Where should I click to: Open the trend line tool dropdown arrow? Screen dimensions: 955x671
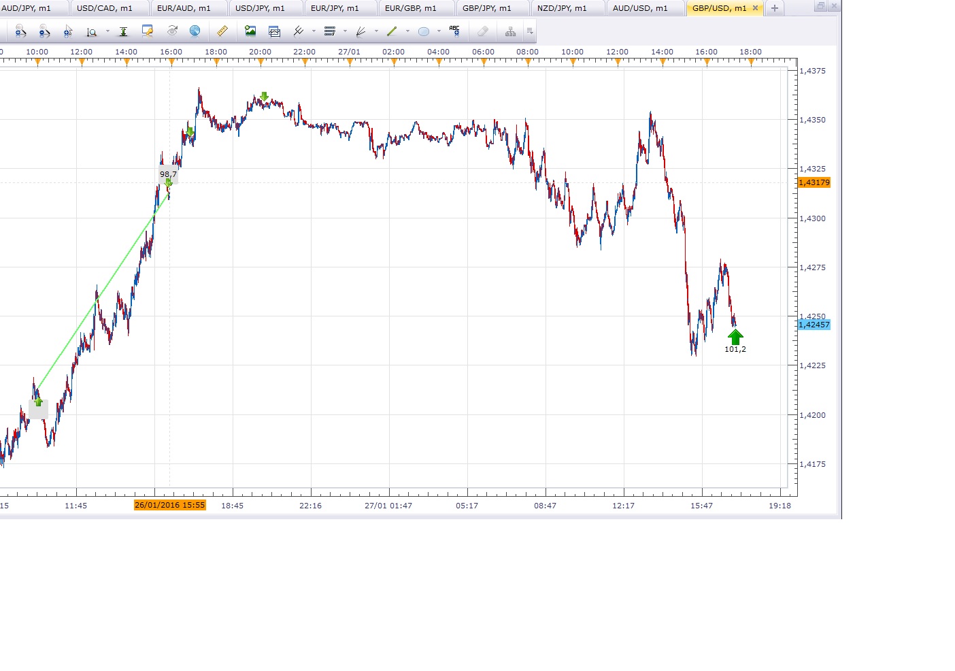pos(407,31)
